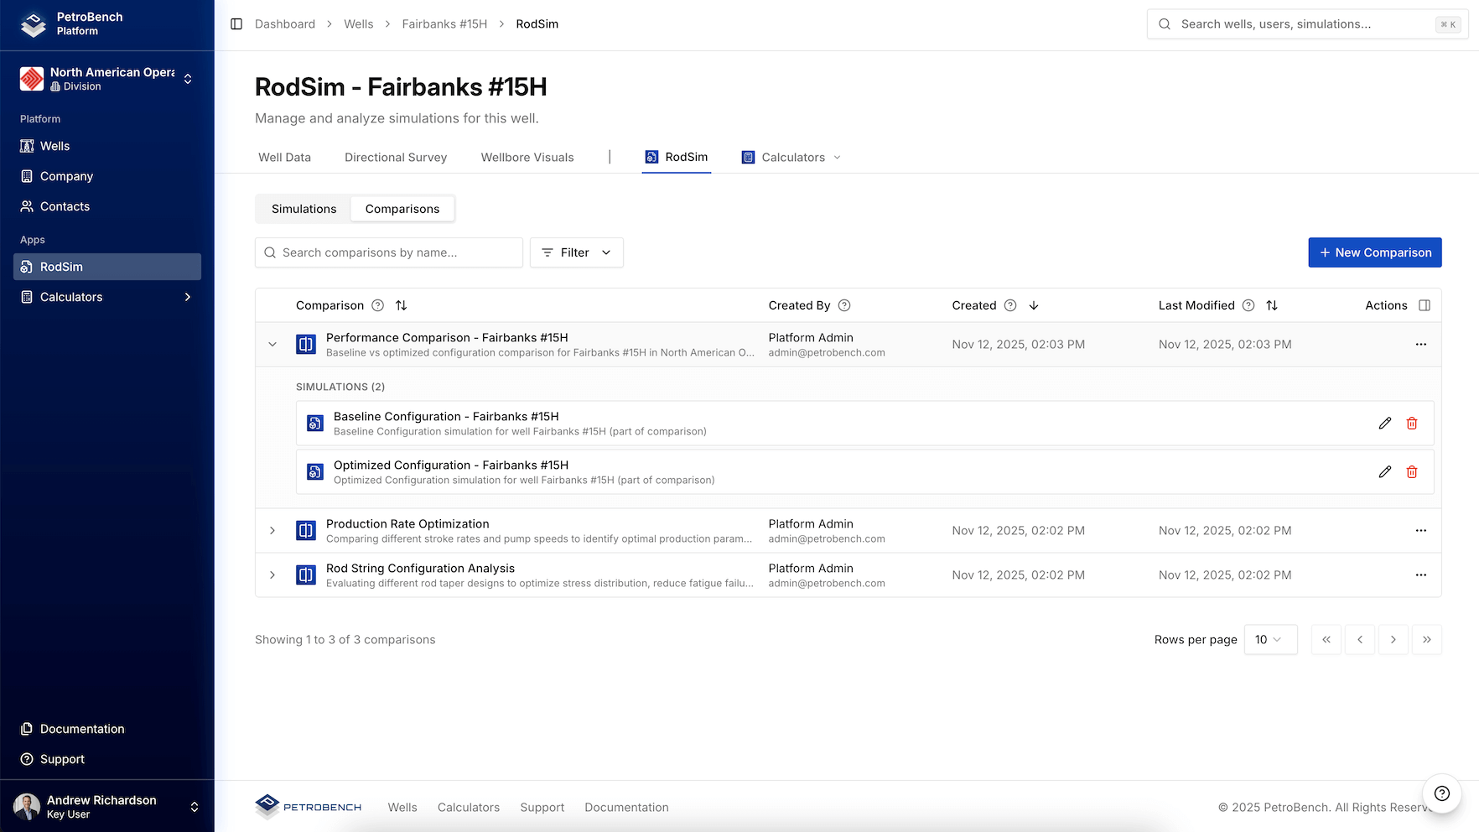Toggle sort order on Last Modified column
This screenshot has width=1479, height=832.
click(x=1273, y=305)
